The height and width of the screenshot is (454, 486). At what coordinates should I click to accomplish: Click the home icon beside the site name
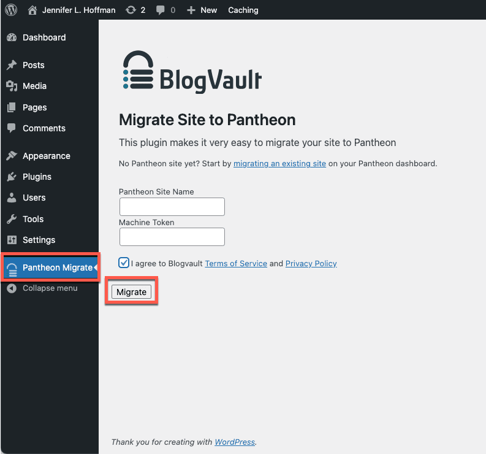(x=32, y=10)
